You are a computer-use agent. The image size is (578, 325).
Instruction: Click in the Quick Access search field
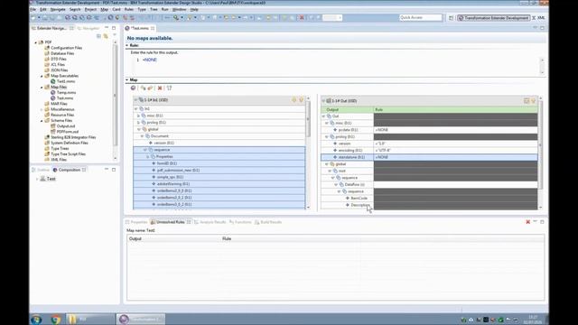[x=421, y=18]
